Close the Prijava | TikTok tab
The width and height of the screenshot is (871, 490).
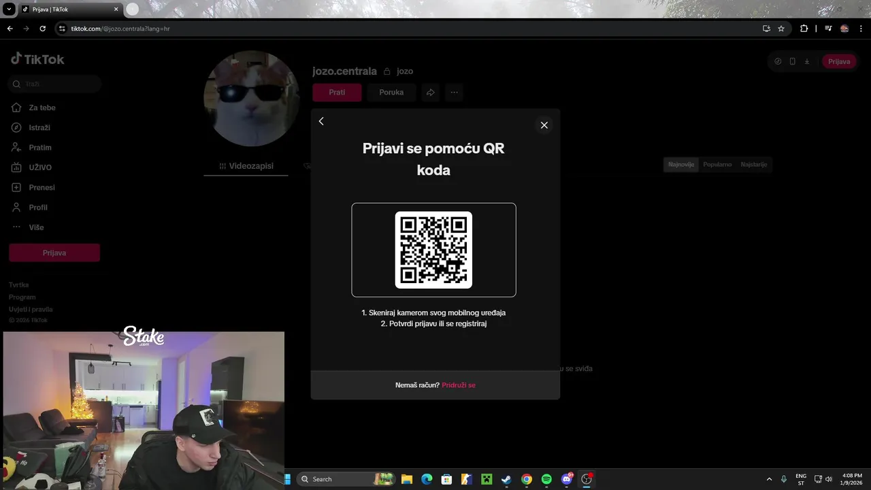click(116, 10)
